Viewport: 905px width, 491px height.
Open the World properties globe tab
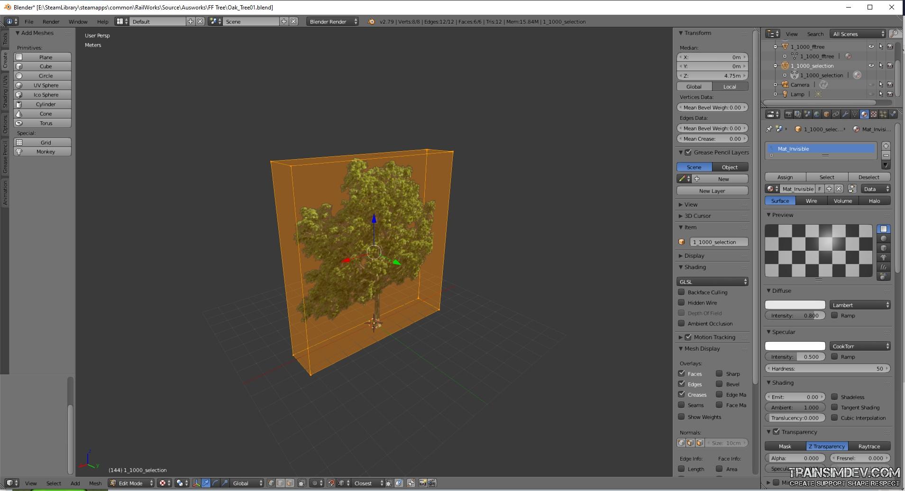[x=817, y=114]
